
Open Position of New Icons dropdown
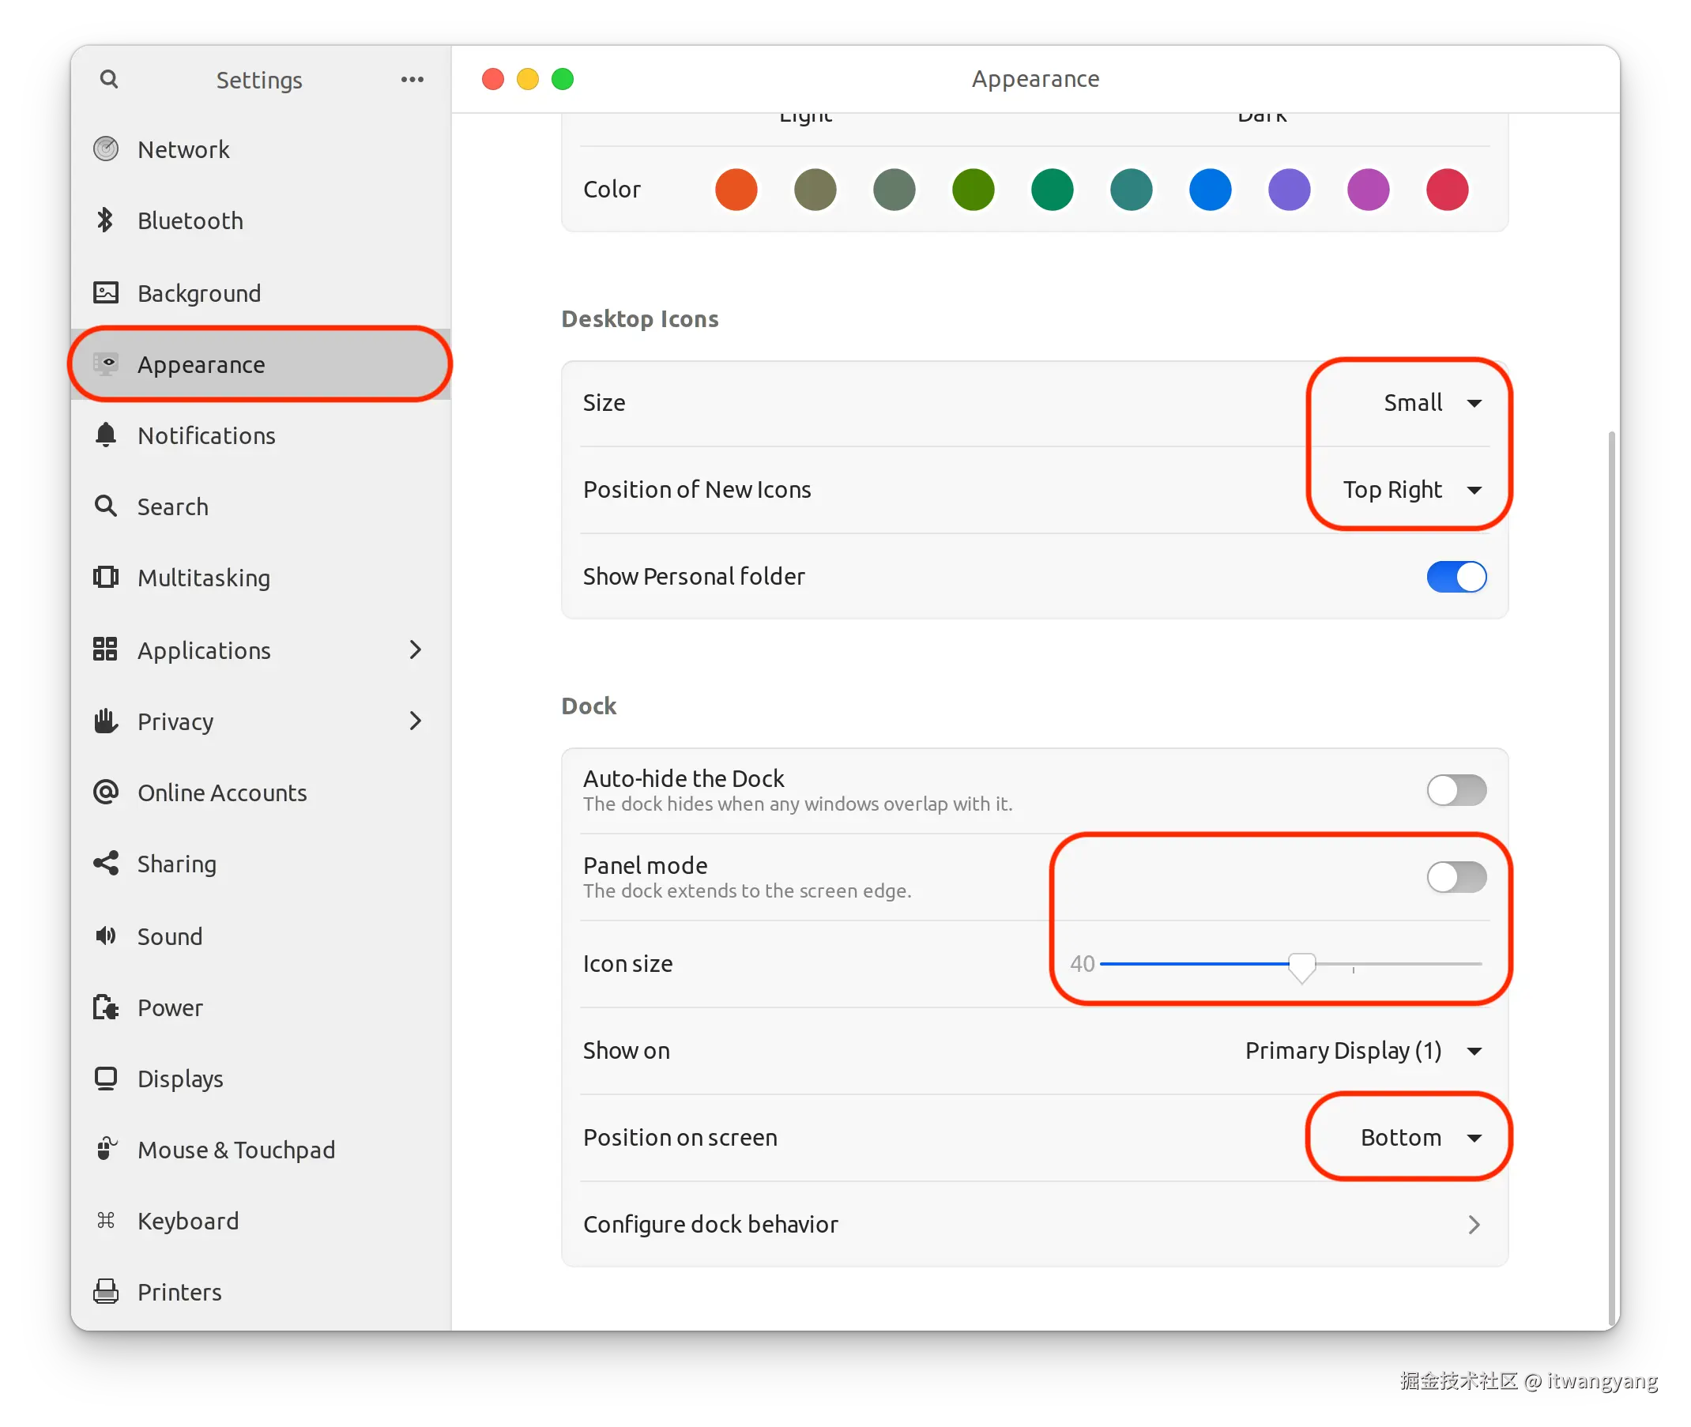[1412, 489]
